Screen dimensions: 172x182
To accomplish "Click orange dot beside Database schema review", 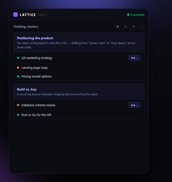I will click(x=18, y=105).
